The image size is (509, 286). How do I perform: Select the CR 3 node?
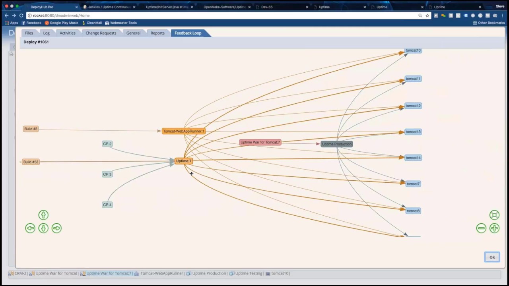(107, 174)
